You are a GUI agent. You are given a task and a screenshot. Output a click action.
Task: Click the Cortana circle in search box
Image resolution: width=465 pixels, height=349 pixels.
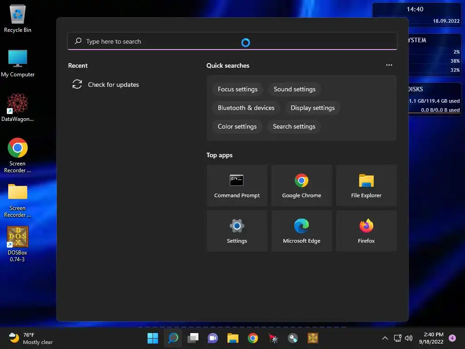(245, 43)
